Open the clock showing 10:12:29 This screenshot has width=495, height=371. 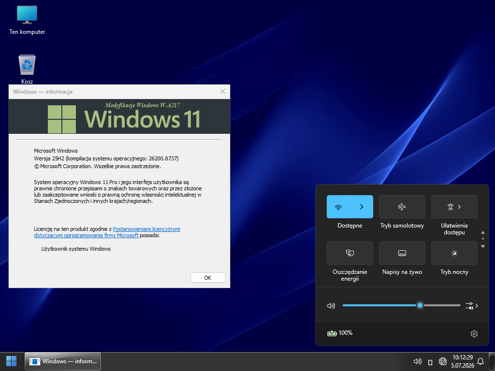click(463, 361)
